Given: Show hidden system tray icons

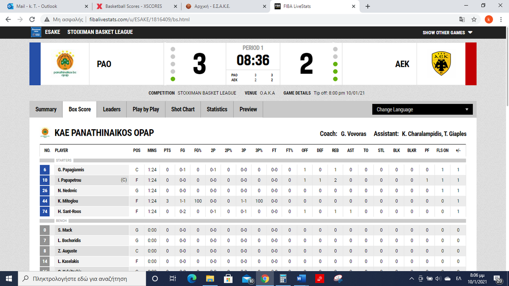Looking at the screenshot, I should [411, 278].
